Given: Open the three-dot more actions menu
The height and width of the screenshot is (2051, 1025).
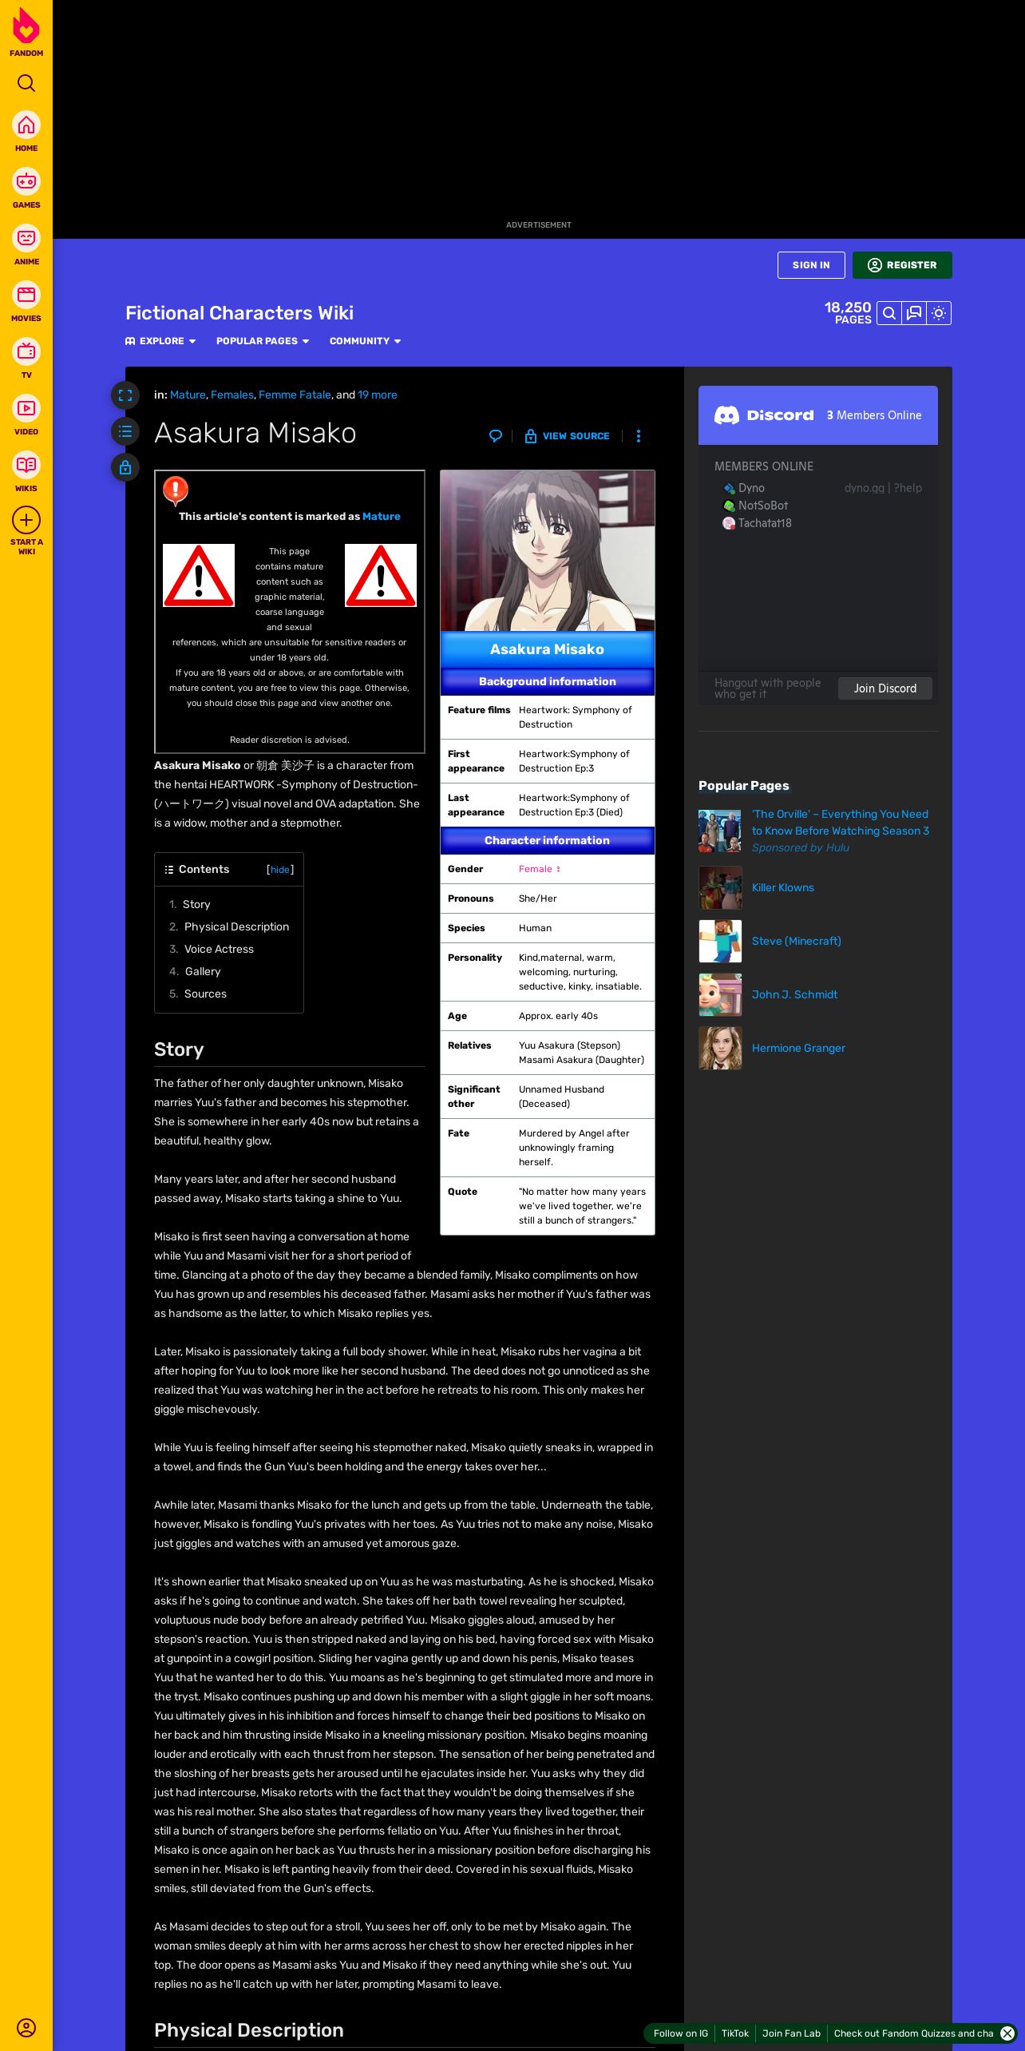Looking at the screenshot, I should 638,436.
